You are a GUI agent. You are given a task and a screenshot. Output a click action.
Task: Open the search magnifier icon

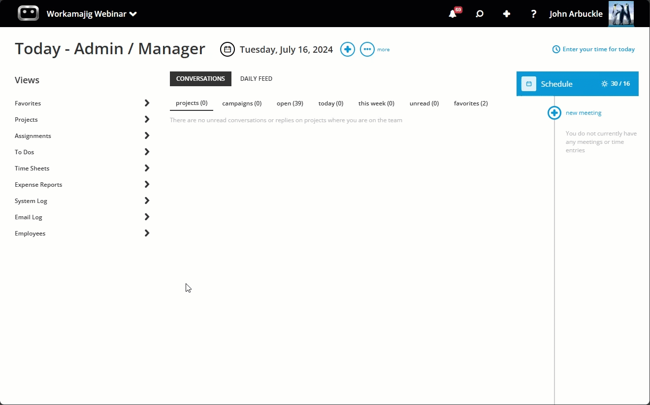tap(480, 14)
